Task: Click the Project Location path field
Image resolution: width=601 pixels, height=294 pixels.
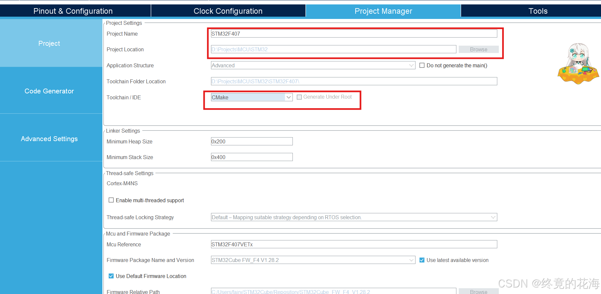Action: [333, 49]
